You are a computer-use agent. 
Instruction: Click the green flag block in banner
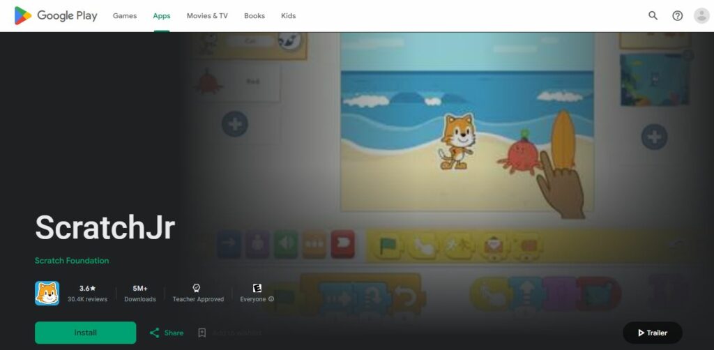pos(388,246)
